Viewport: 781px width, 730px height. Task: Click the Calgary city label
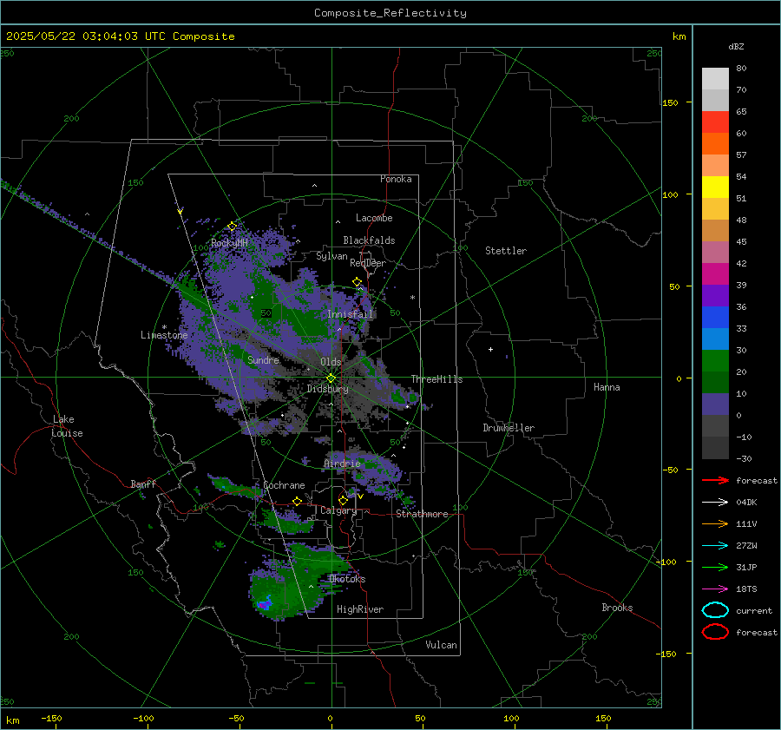click(338, 510)
